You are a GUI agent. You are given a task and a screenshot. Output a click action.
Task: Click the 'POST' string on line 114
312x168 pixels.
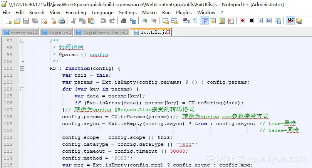pyautogui.click(x=121, y=158)
